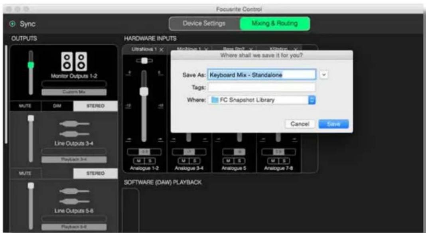Toggle STEREO for Line Outputs 3-4
426x233 pixels.
click(95, 173)
